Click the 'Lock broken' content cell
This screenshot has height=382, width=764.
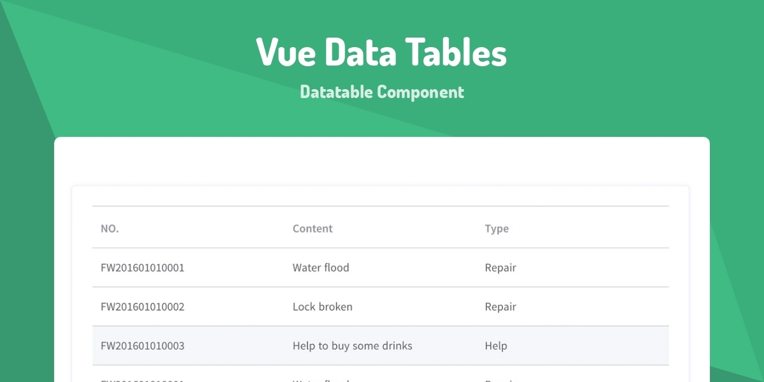click(x=322, y=306)
